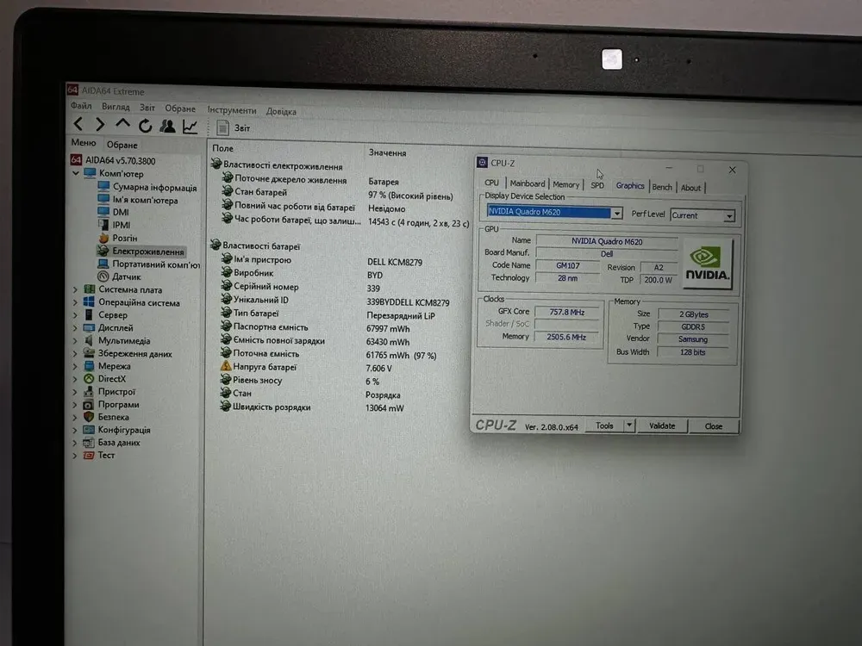Click the Validate button
The width and height of the screenshot is (862, 646).
662,425
